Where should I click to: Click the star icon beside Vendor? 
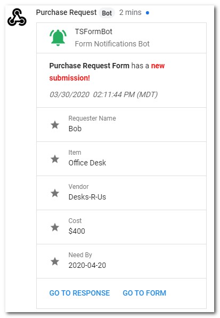(x=55, y=193)
